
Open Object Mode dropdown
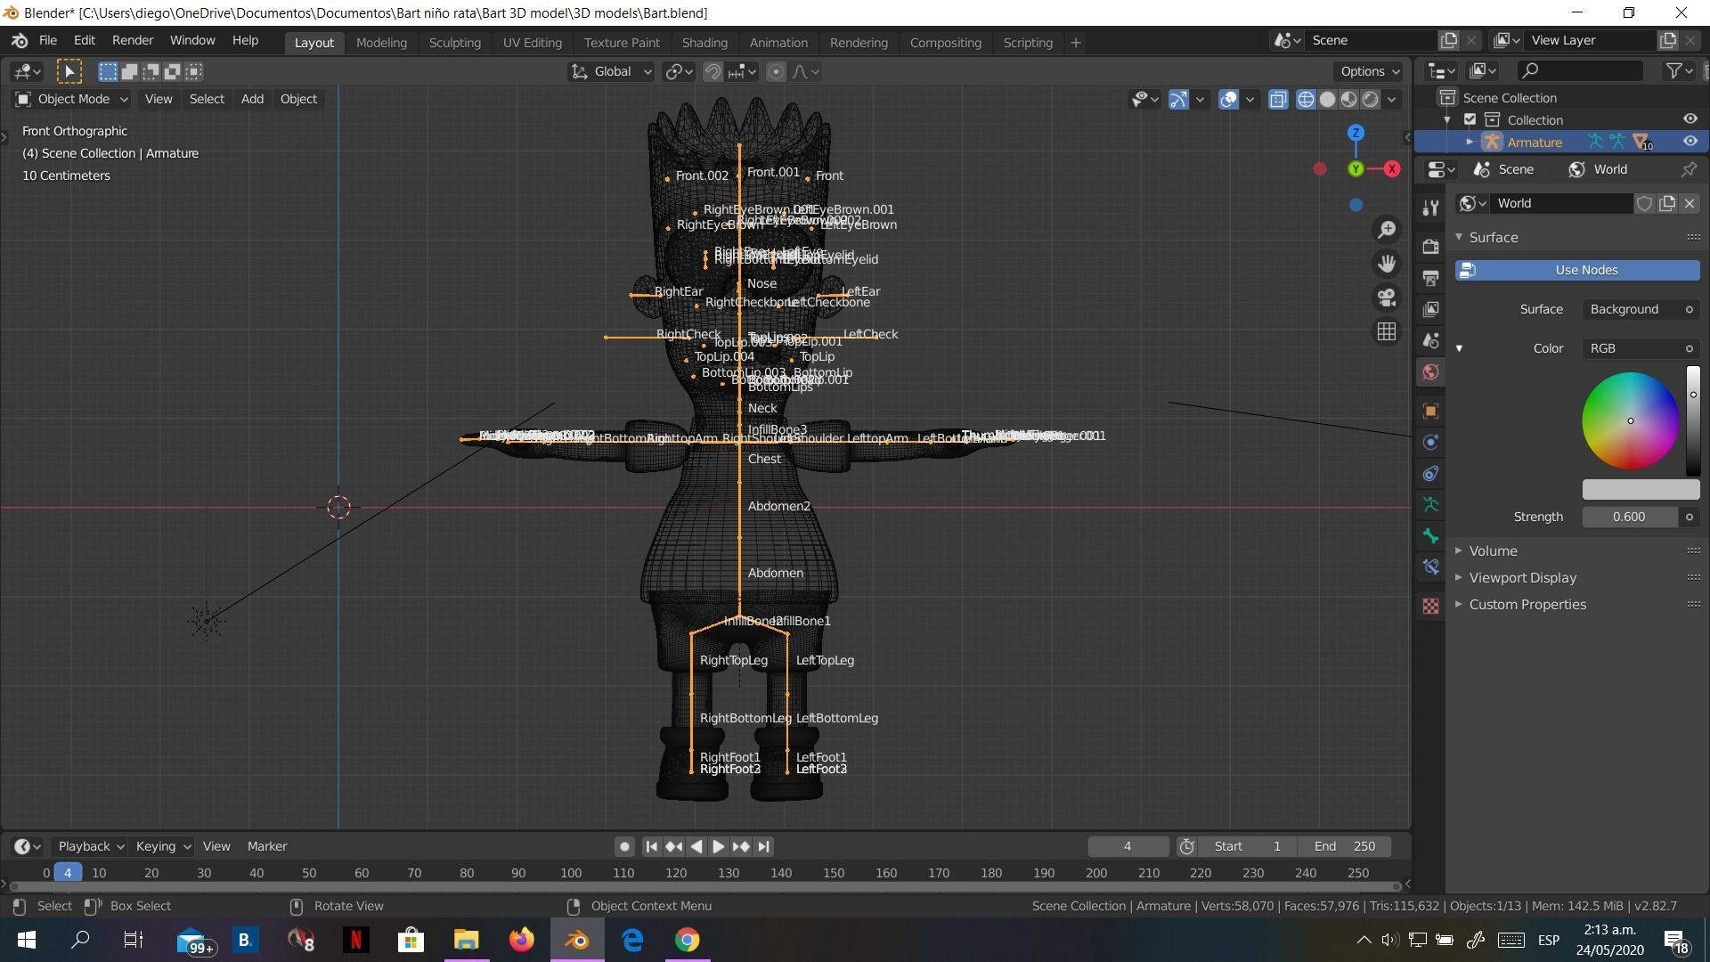(71, 99)
